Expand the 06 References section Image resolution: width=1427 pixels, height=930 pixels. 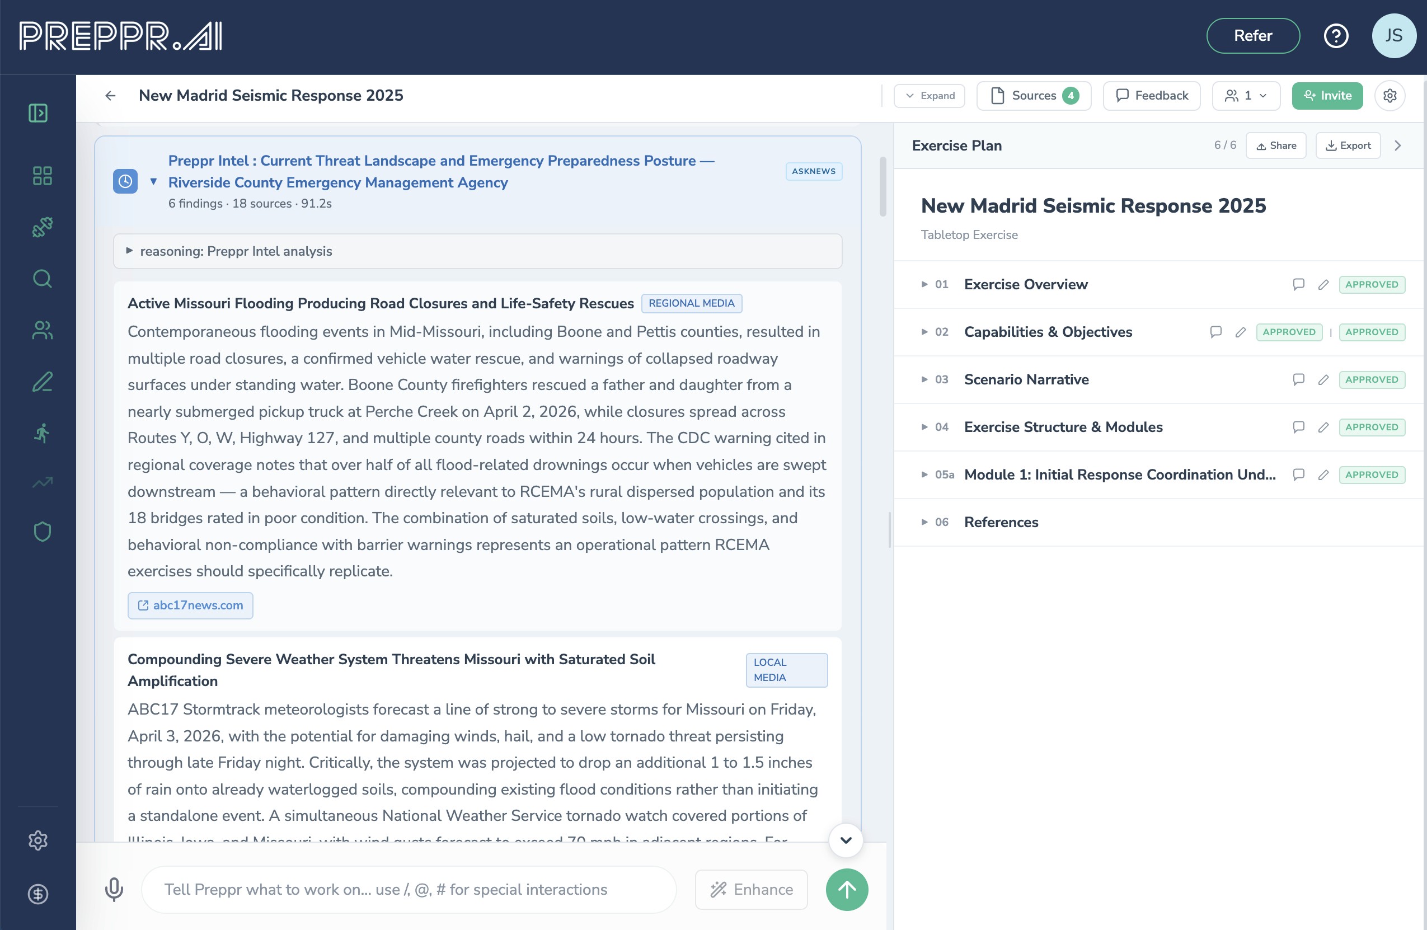coord(1001,522)
